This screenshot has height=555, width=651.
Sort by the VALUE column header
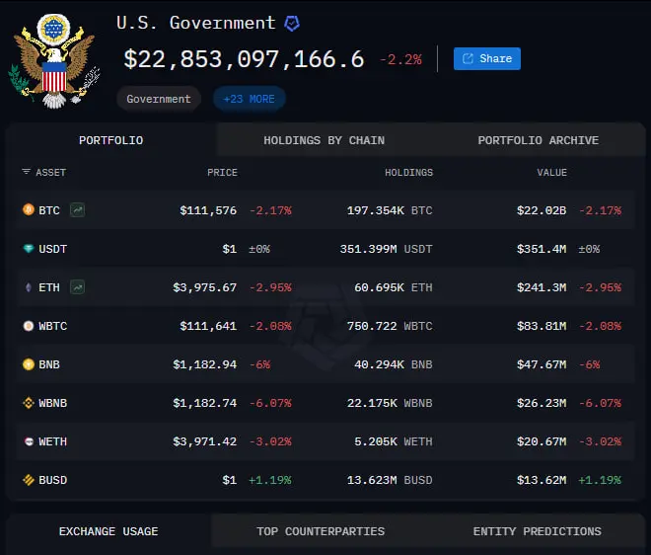pyautogui.click(x=551, y=173)
